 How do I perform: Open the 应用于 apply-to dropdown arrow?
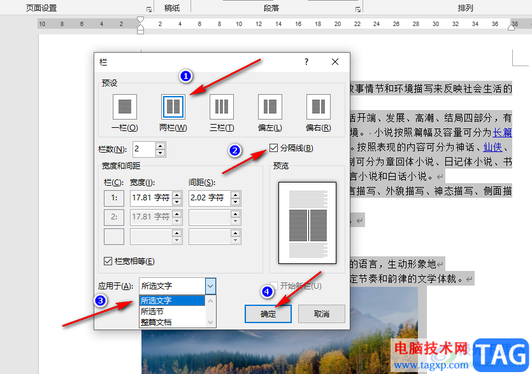pyautogui.click(x=210, y=286)
